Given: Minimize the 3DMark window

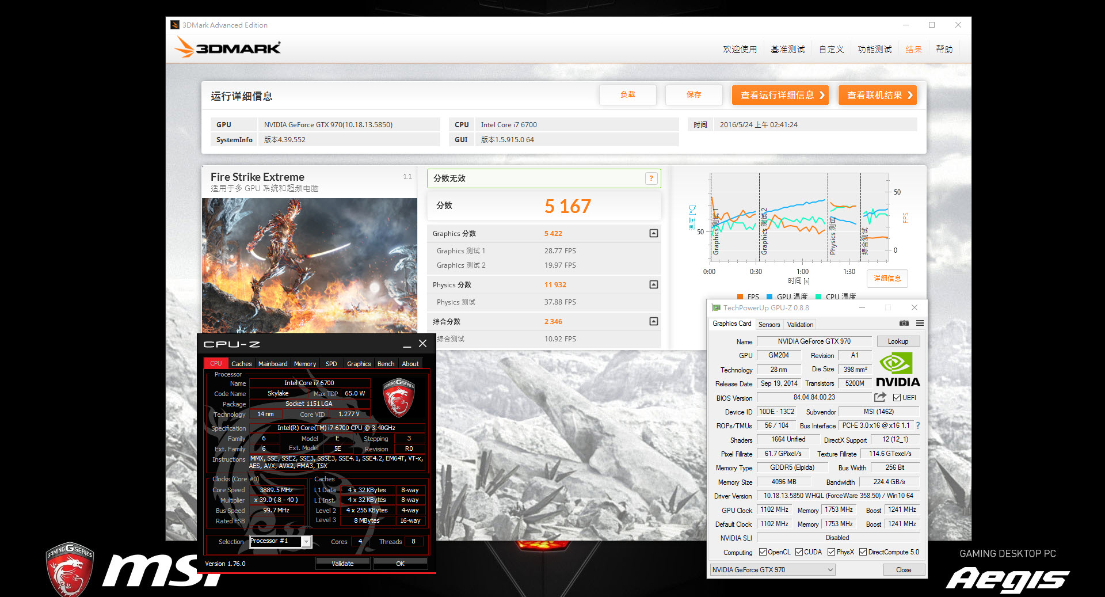Looking at the screenshot, I should [x=906, y=25].
